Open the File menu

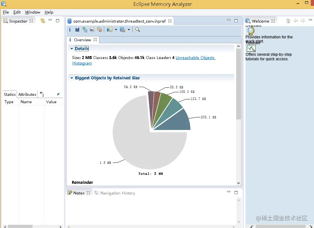[x=6, y=12]
